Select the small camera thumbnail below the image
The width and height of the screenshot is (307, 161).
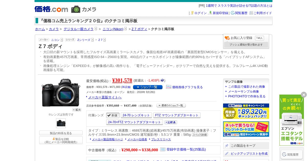(x=61, y=123)
